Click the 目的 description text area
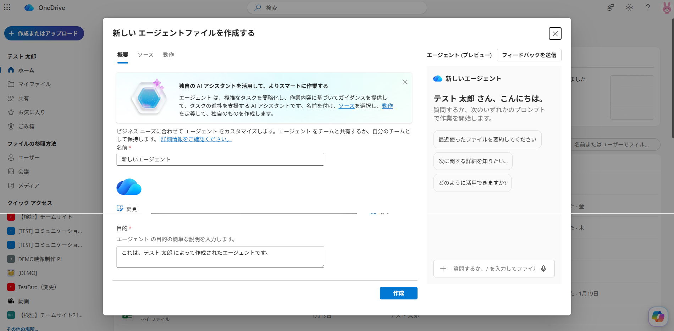The width and height of the screenshot is (674, 331). pos(220,257)
